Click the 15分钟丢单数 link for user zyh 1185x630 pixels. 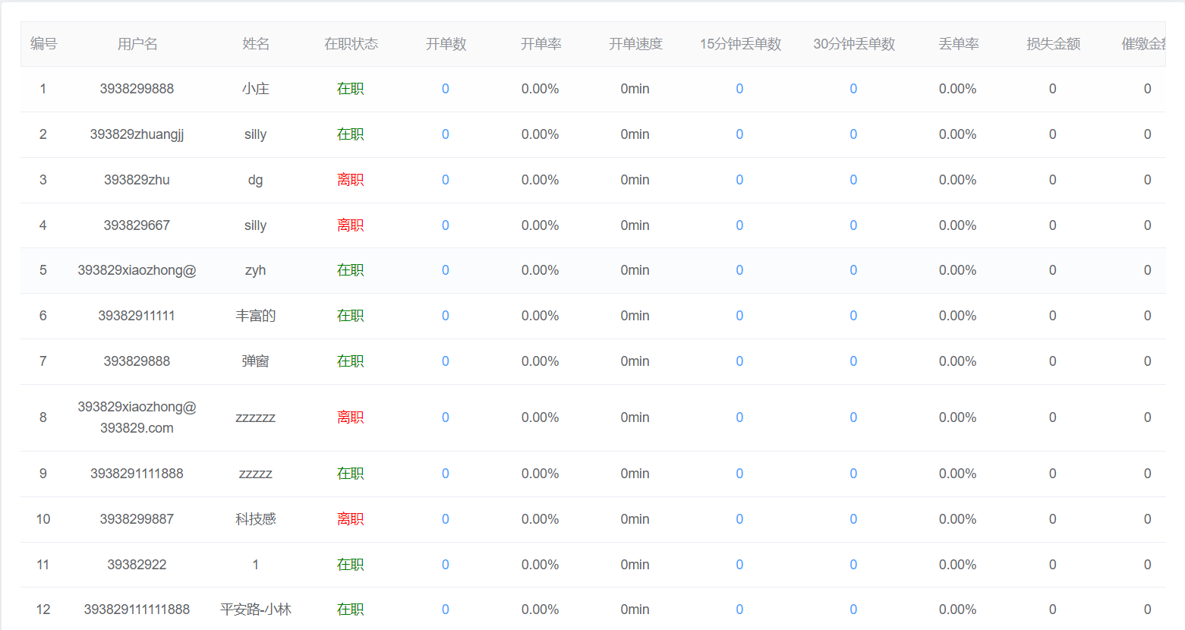tap(739, 270)
